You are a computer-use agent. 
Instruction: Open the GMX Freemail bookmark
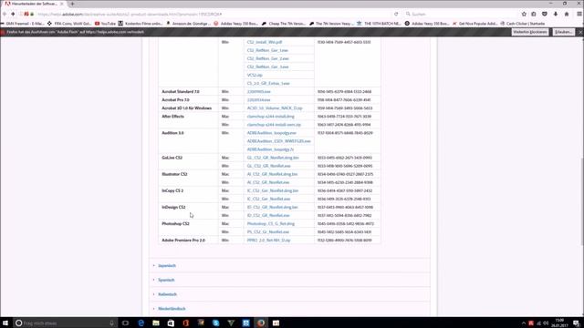pyautogui.click(x=23, y=24)
